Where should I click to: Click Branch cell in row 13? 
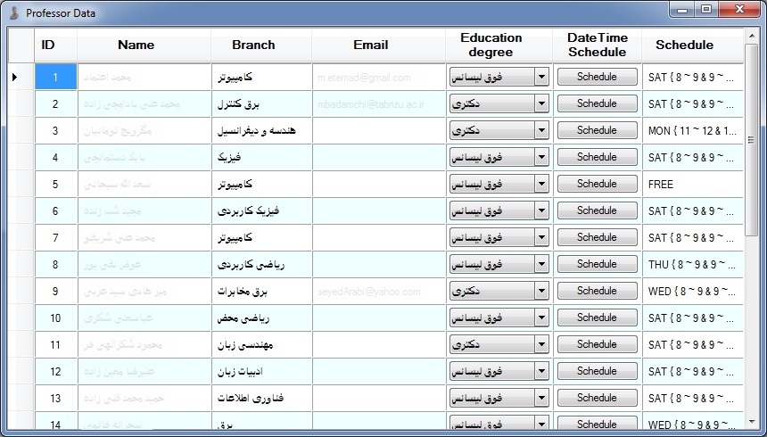pos(261,398)
